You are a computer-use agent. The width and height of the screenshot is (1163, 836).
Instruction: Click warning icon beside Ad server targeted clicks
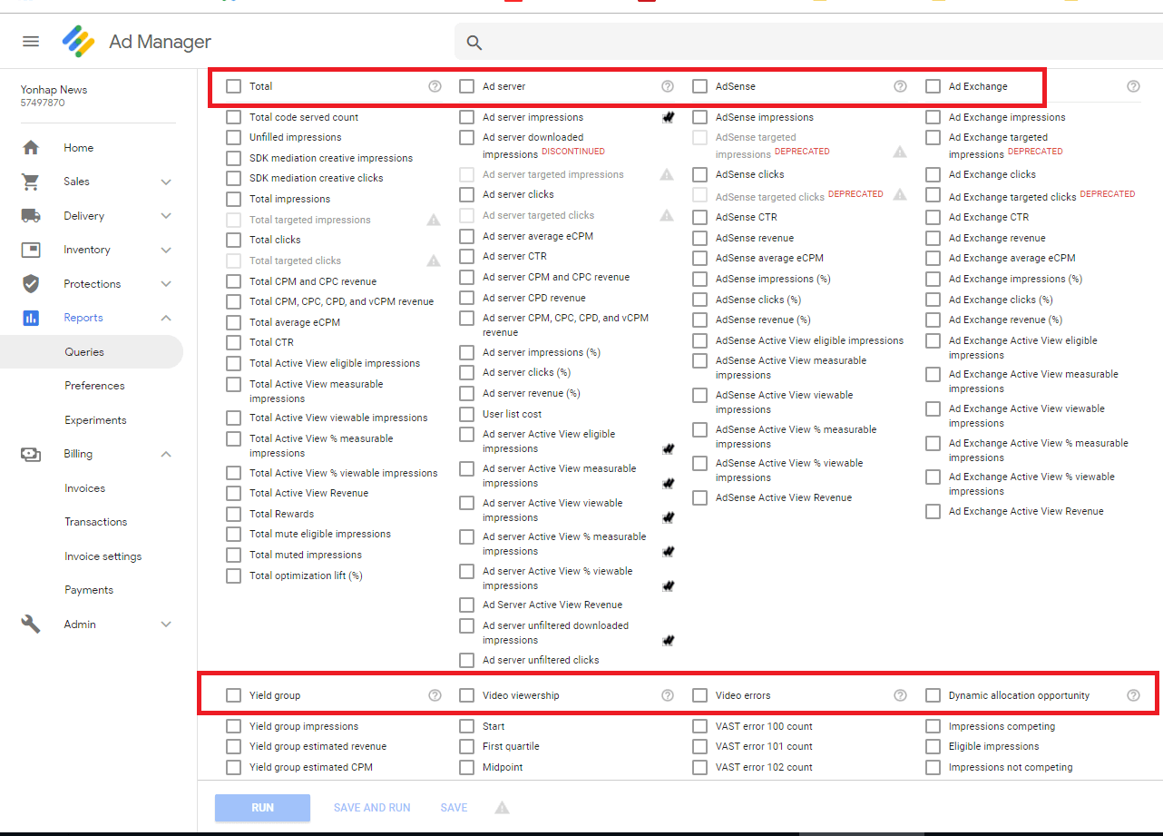click(667, 215)
